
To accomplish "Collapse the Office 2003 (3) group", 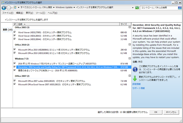I will click(x=130, y=27).
